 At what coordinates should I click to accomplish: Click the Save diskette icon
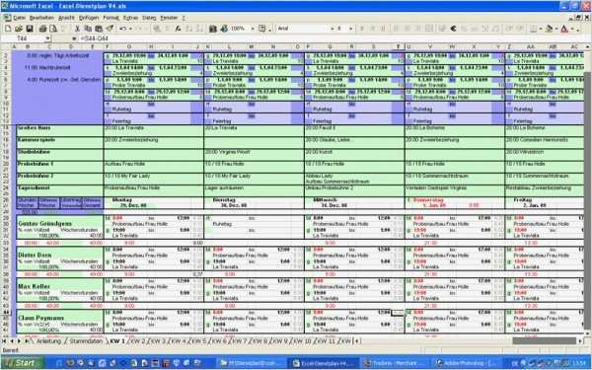(x=30, y=29)
